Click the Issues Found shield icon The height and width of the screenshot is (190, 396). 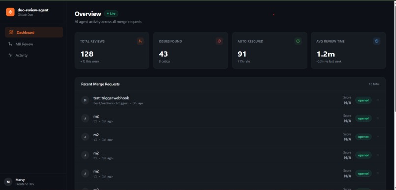(219, 41)
